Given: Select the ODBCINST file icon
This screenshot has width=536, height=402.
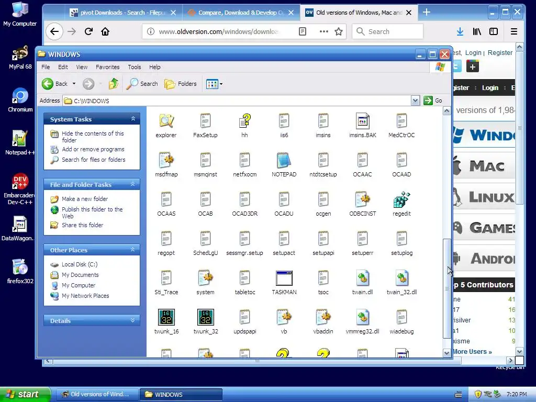Looking at the screenshot, I should 362,199.
